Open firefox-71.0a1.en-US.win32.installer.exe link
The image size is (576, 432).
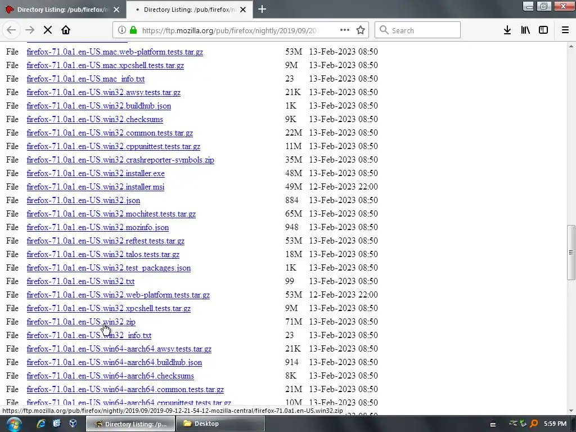coord(96,173)
